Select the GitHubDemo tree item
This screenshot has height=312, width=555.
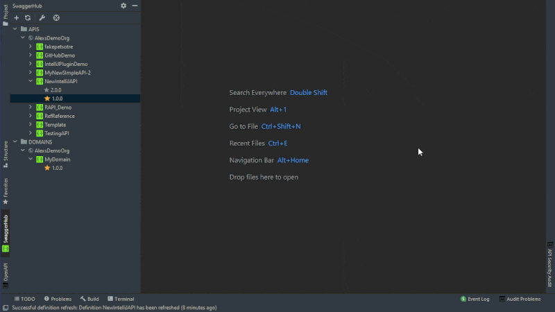tap(60, 55)
